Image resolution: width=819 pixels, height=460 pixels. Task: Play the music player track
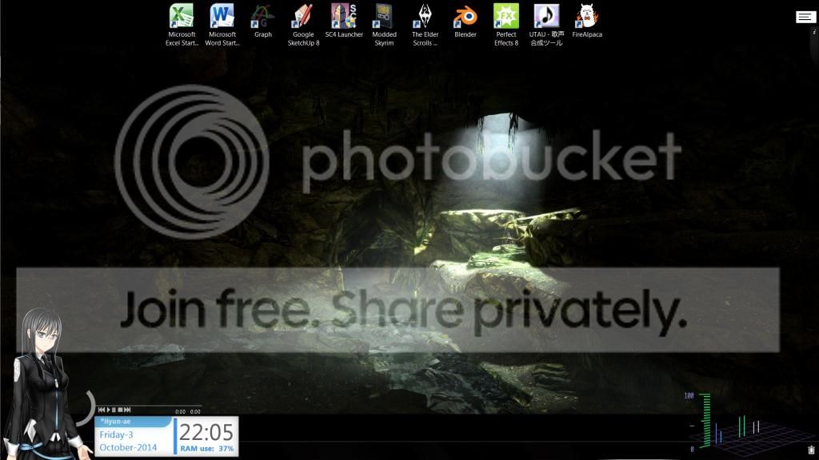coord(109,410)
